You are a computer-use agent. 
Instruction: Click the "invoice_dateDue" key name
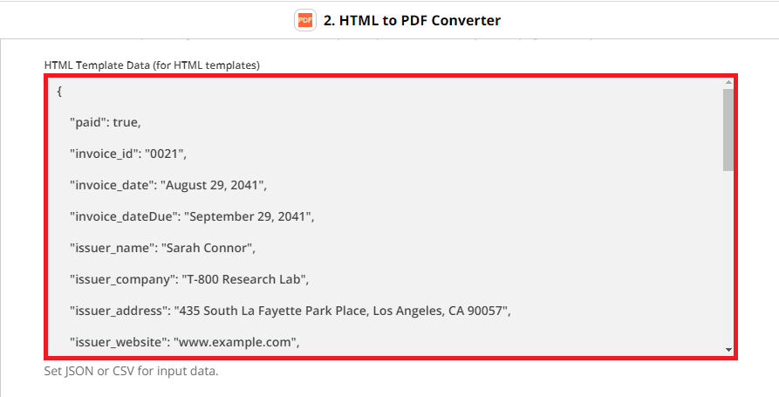point(120,216)
